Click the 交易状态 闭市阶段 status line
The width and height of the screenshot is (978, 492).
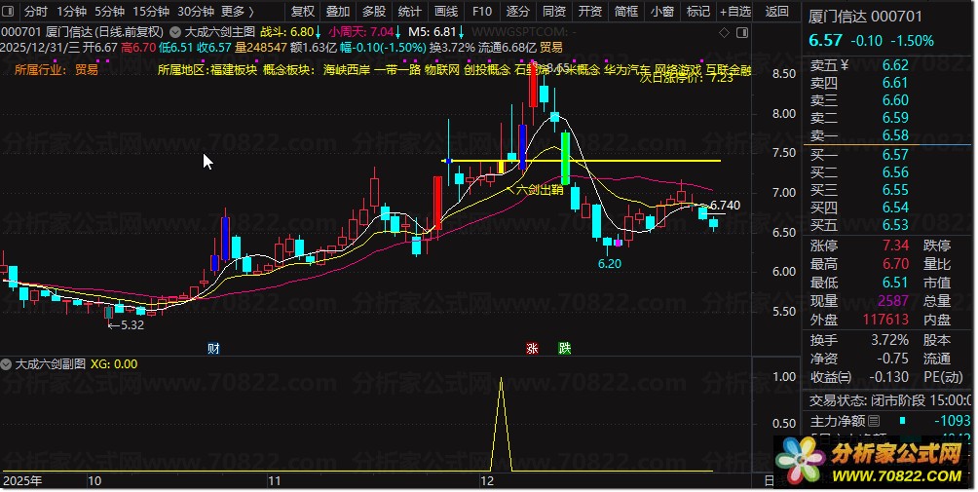[890, 400]
